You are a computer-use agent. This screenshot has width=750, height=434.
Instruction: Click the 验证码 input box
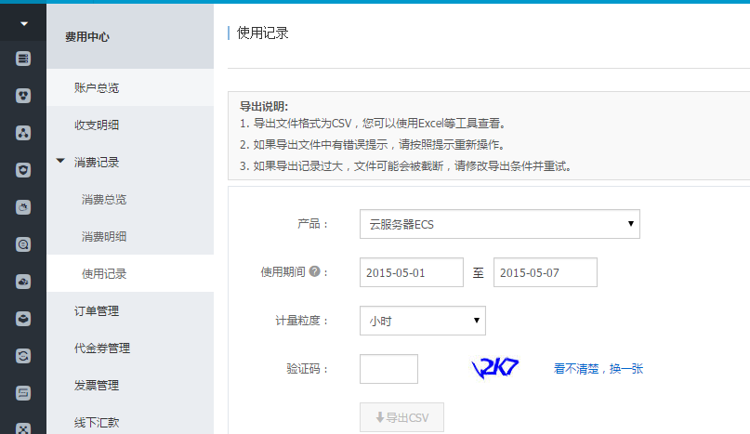click(388, 369)
